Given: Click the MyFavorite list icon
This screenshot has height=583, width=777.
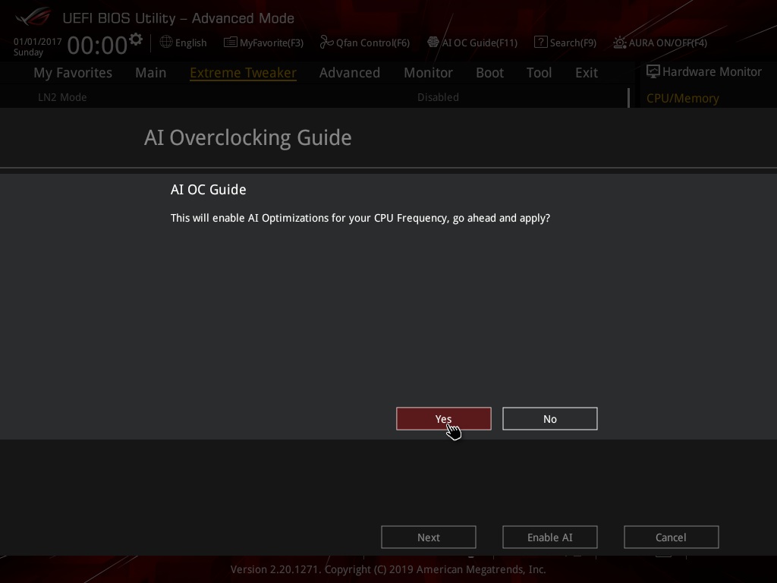Looking at the screenshot, I should [231, 43].
